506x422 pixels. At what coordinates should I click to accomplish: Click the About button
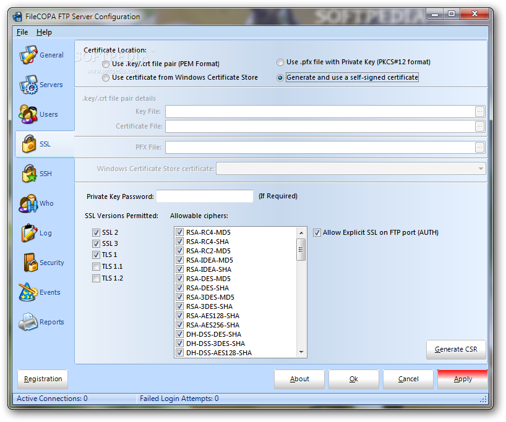click(x=299, y=379)
